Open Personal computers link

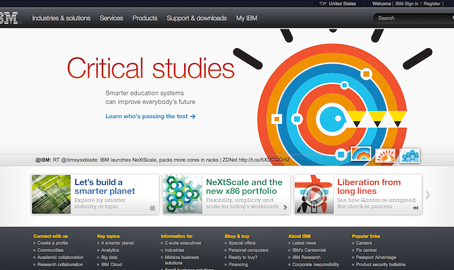pyautogui.click(x=248, y=251)
